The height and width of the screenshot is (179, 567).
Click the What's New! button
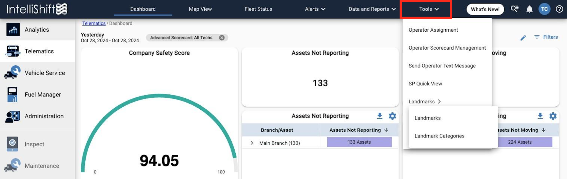tap(485, 9)
